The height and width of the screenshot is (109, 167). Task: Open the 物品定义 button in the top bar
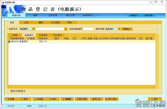(134, 15)
